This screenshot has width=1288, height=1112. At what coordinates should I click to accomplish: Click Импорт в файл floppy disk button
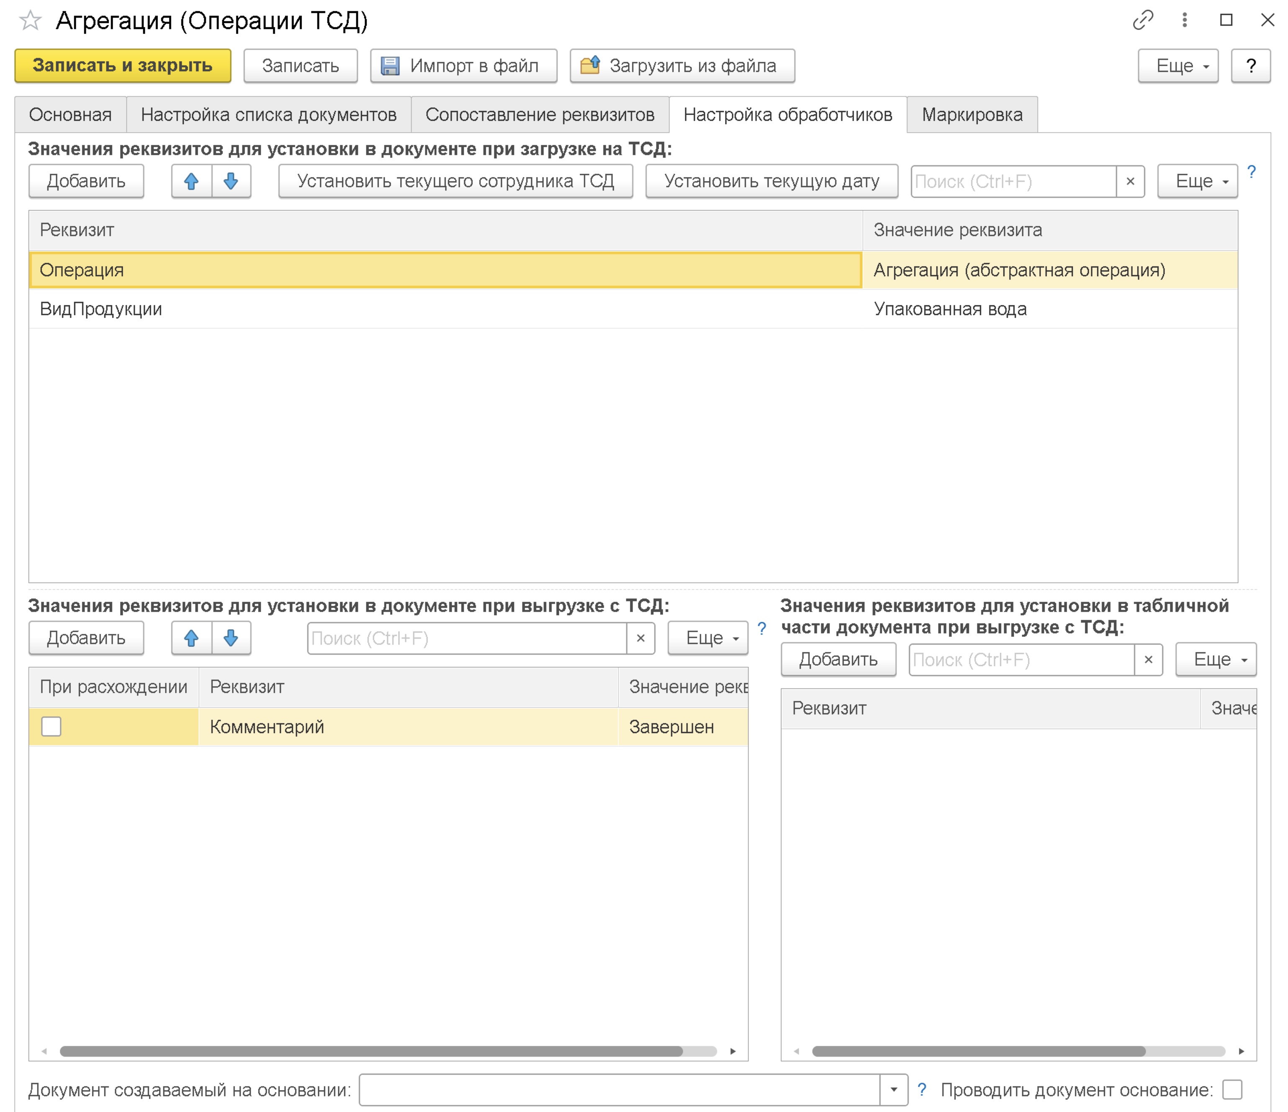[463, 65]
